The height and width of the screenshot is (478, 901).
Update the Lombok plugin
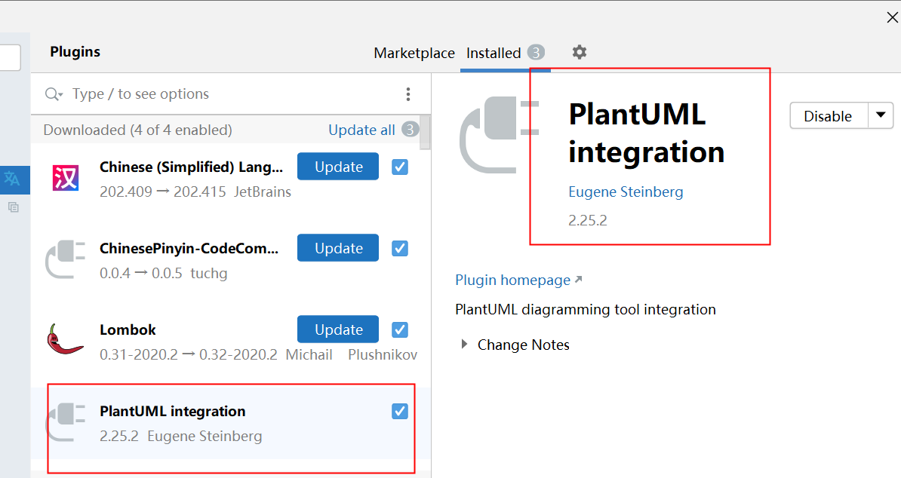pos(338,329)
